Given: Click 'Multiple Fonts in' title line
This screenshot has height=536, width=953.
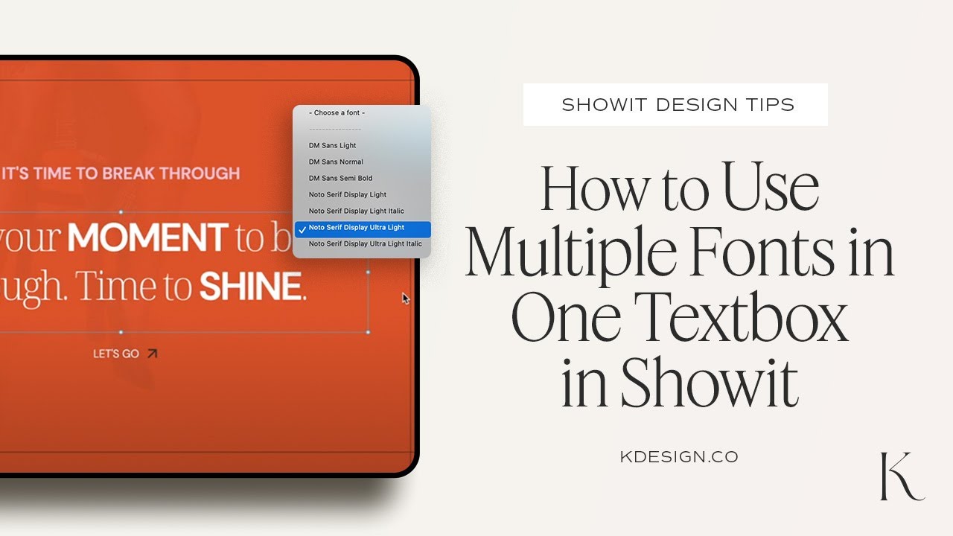Looking at the screenshot, I should 679,253.
